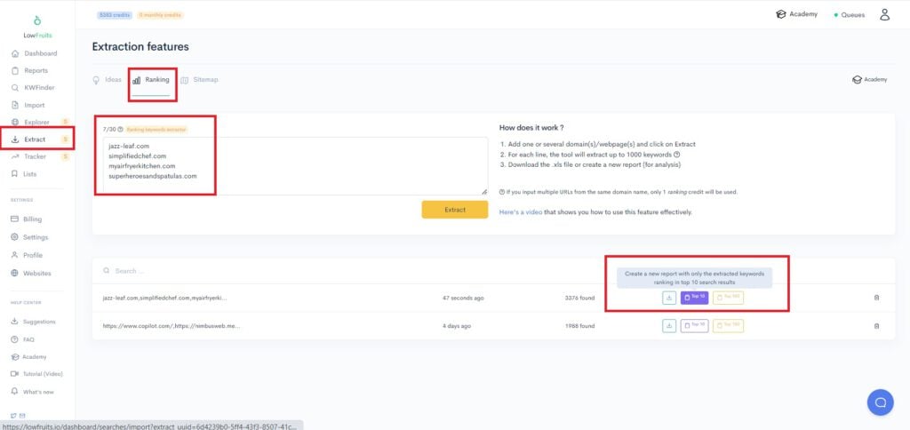
Task: Go to Billing in sidebar settings
Action: point(32,219)
